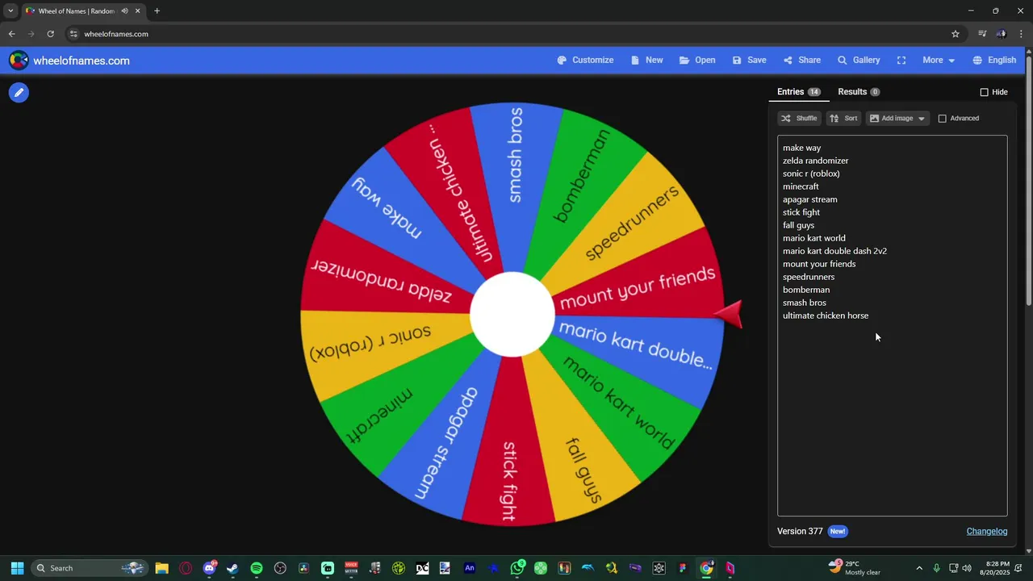Save the current wheel

(x=749, y=61)
